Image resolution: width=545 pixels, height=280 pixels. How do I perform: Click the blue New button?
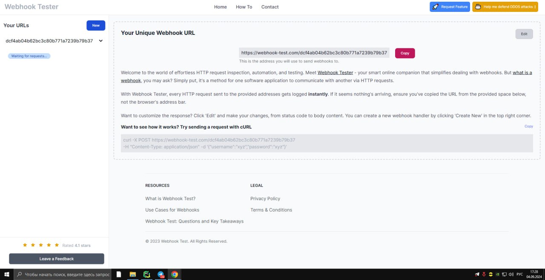(96, 25)
